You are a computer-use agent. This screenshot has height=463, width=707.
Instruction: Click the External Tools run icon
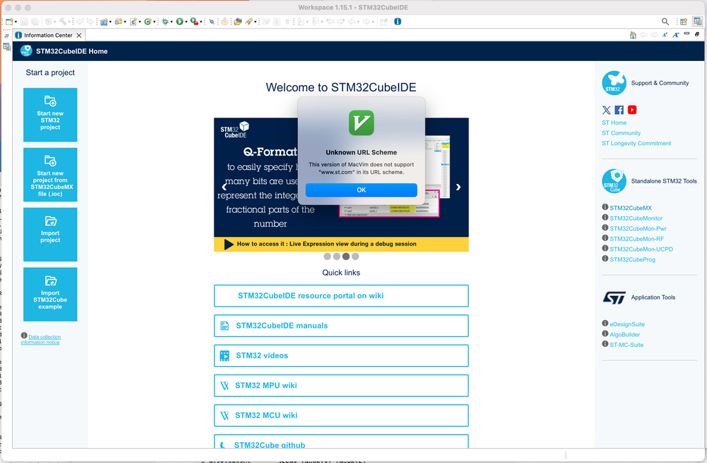pos(195,22)
